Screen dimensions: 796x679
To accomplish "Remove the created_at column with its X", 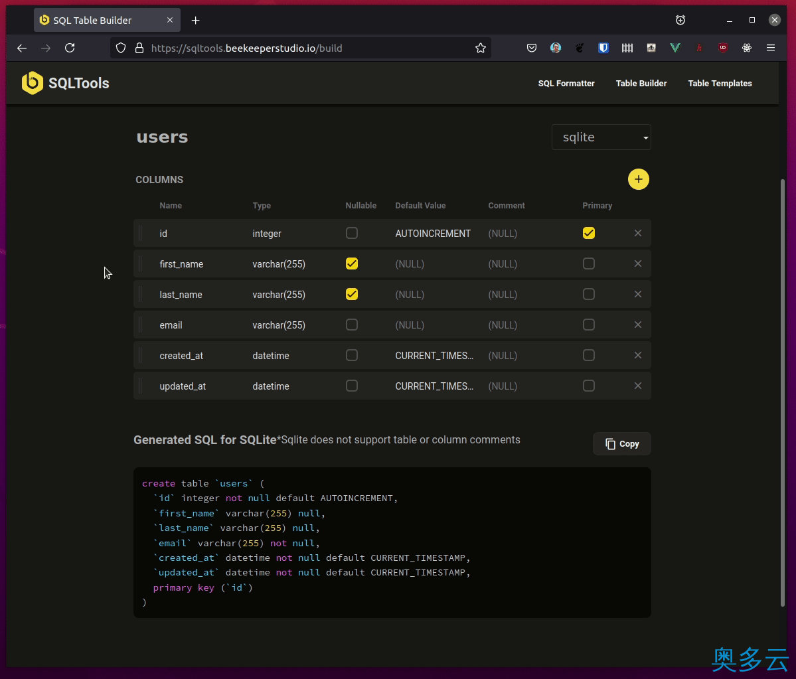I will tap(637, 355).
